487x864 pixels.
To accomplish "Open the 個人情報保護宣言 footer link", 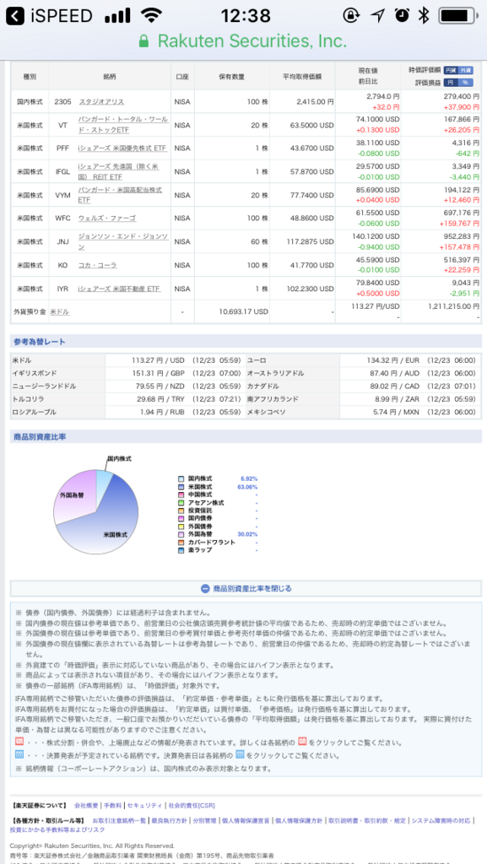I will coord(246,820).
